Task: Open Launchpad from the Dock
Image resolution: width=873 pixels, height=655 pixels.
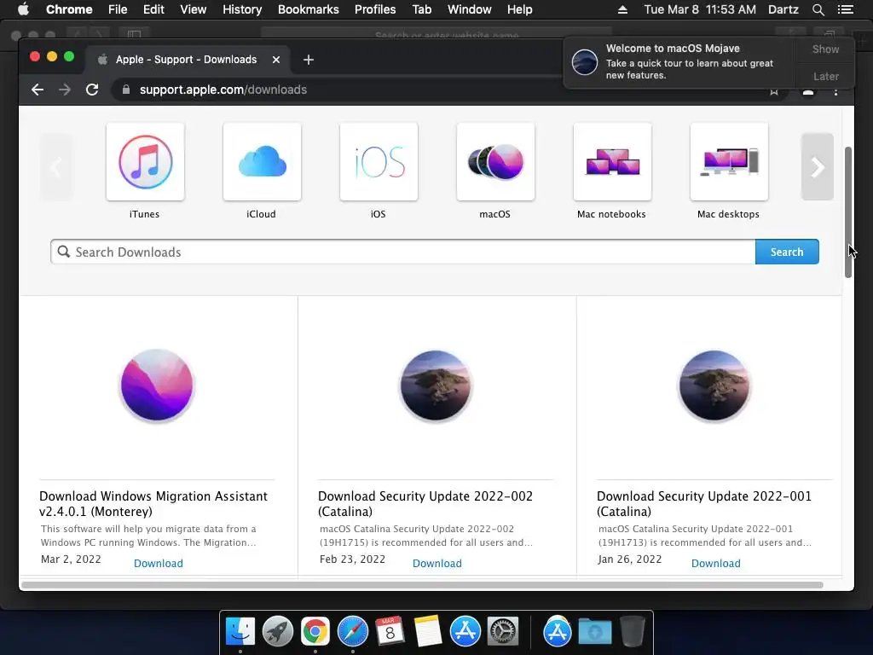Action: (278, 632)
